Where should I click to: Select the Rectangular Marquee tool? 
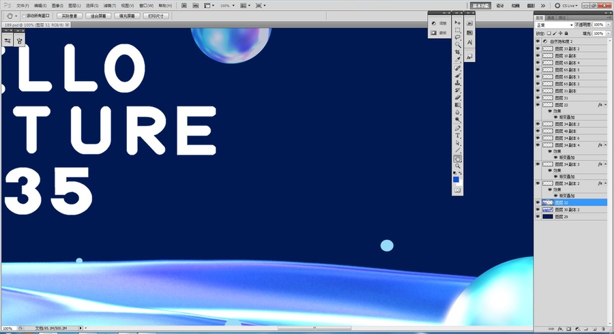click(x=457, y=30)
